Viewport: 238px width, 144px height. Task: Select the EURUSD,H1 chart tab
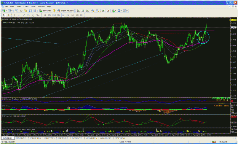(x=8, y=138)
